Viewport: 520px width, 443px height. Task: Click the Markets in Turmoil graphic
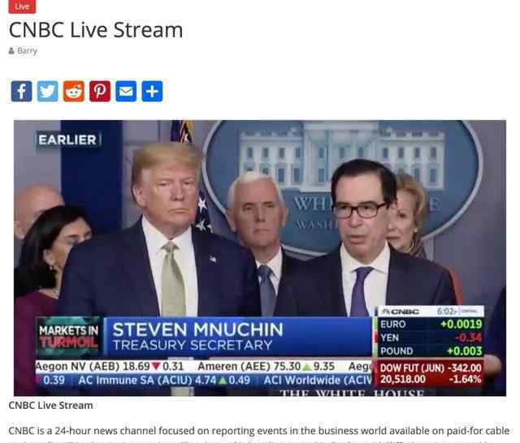tap(68, 337)
